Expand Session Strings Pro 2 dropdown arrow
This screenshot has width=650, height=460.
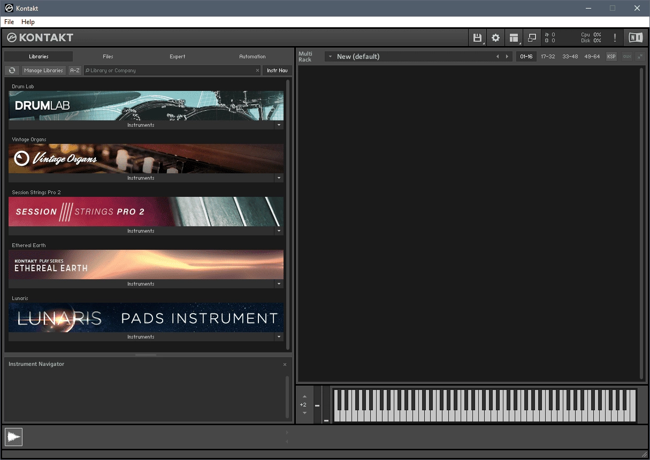point(279,231)
